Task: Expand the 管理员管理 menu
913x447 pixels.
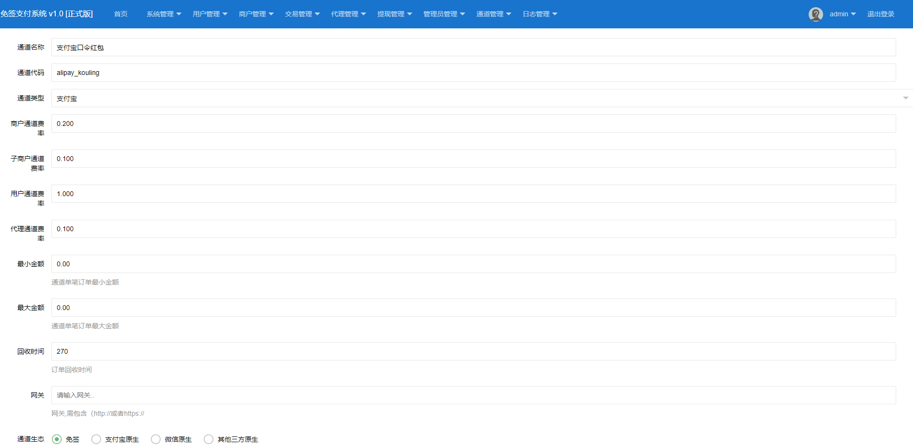Action: 444,14
